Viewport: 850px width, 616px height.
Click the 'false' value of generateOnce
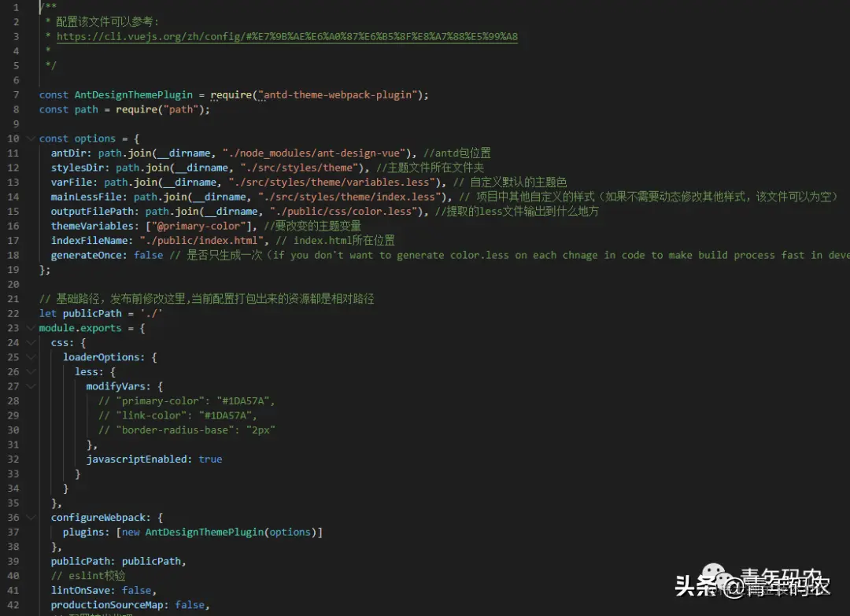[149, 255]
